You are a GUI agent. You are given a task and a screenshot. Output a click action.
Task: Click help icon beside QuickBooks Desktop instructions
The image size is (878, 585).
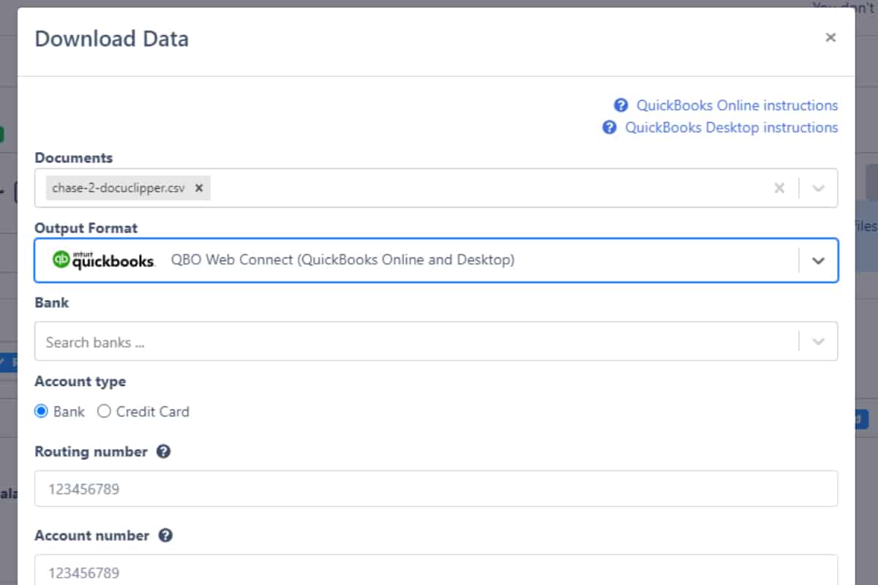coord(609,127)
